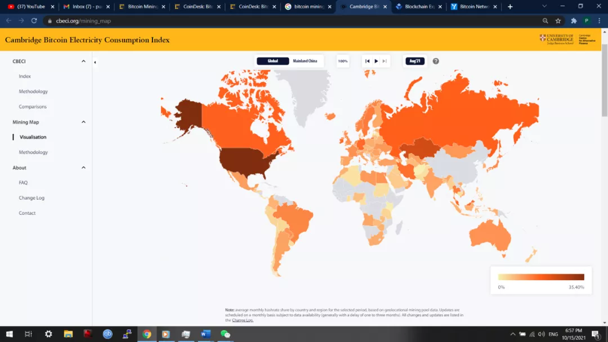Skip to the first month of the timeline
This screenshot has width=608, height=342.
point(368,61)
